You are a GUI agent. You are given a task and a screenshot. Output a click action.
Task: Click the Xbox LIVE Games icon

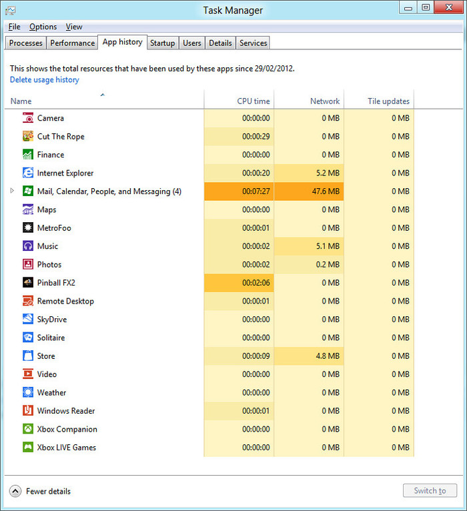click(28, 447)
